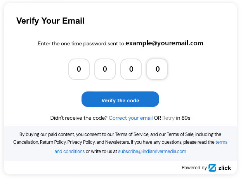Click the blue zlick logo icon
Screen dimensions: 243x179
click(212, 168)
